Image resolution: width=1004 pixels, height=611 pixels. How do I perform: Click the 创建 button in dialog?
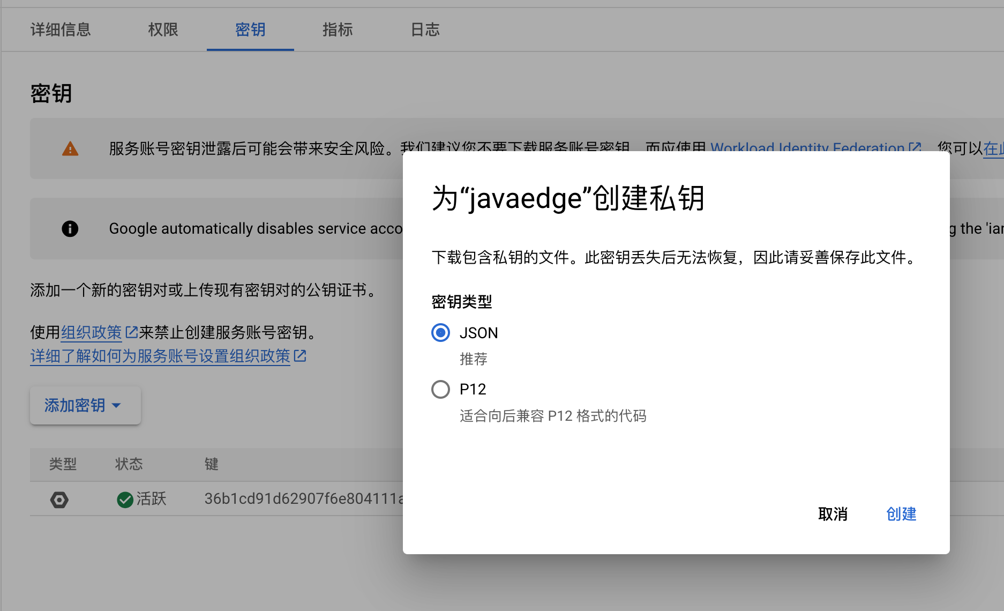901,514
